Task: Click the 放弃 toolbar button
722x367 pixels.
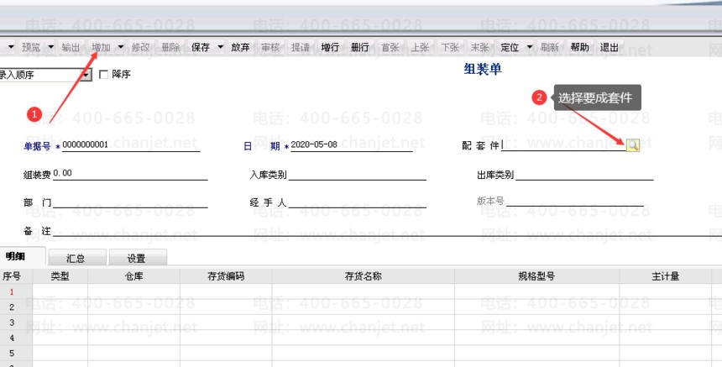Action: tap(240, 47)
